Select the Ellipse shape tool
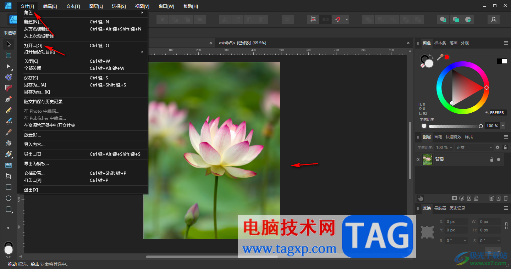Image resolution: width=511 pixels, height=269 pixels. coord(9,198)
